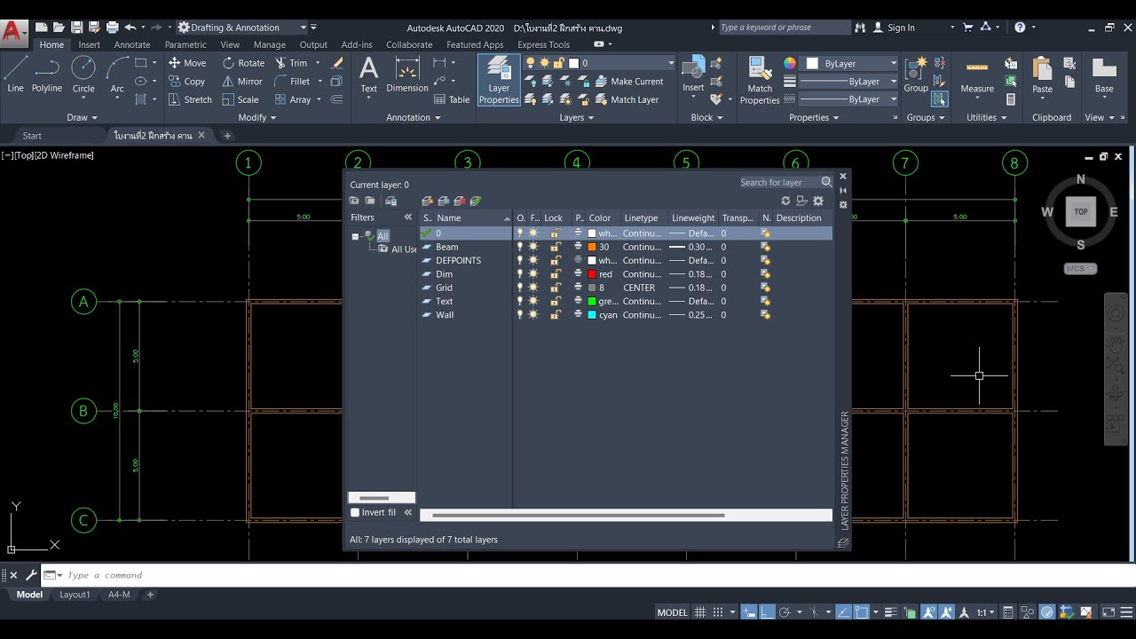The width and height of the screenshot is (1136, 639).
Task: Collapse the All filter tree node
Action: (x=355, y=236)
